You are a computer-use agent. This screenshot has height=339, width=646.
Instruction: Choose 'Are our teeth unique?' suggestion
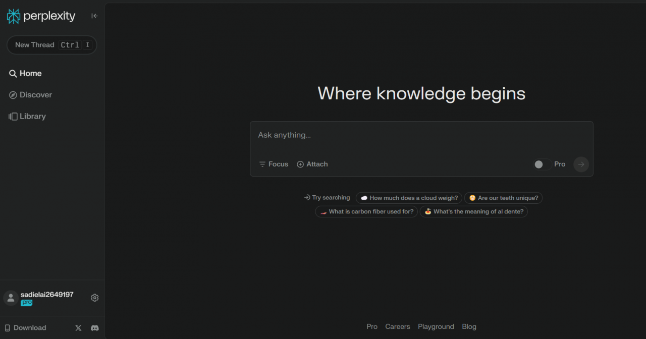click(503, 198)
